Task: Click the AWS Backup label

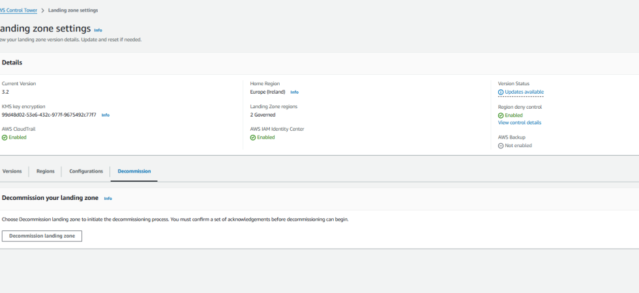Action: [x=511, y=137]
